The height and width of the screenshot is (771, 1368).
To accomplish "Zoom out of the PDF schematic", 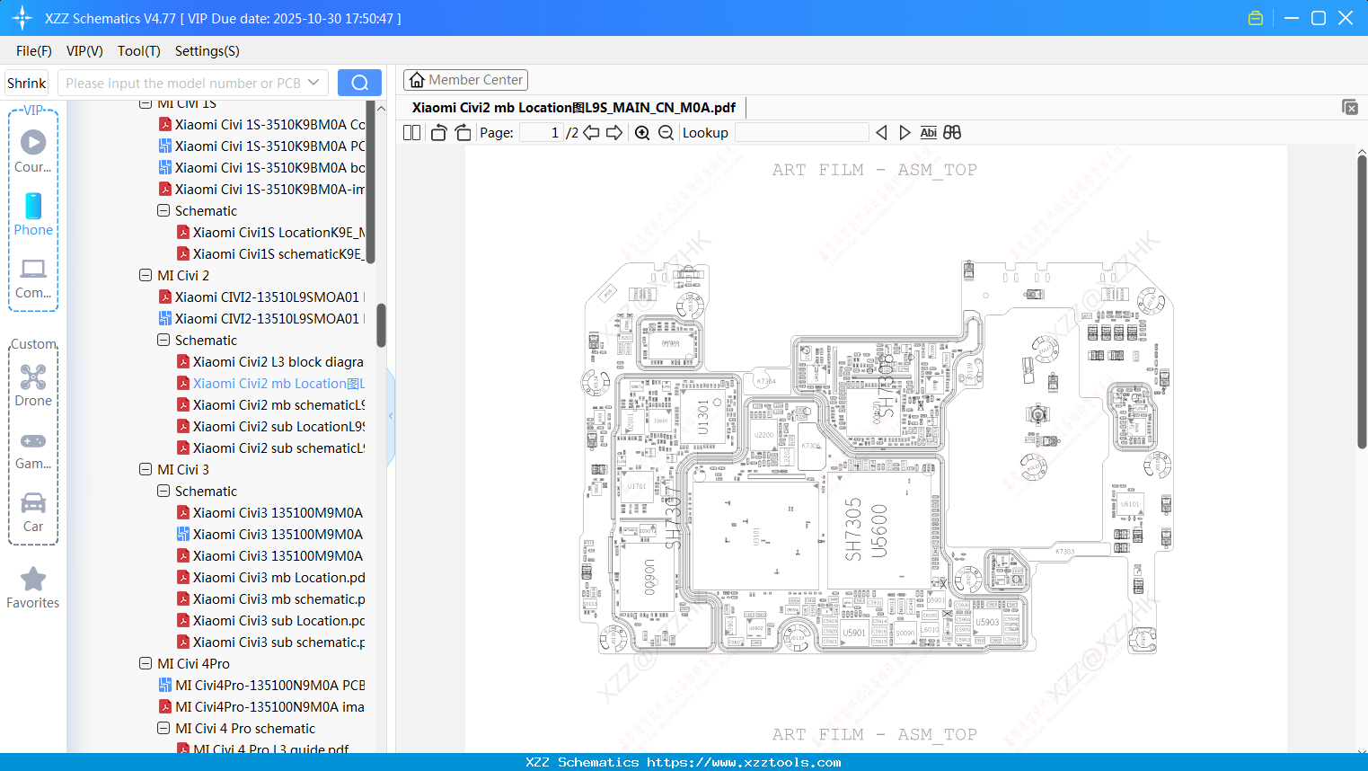I will click(665, 132).
